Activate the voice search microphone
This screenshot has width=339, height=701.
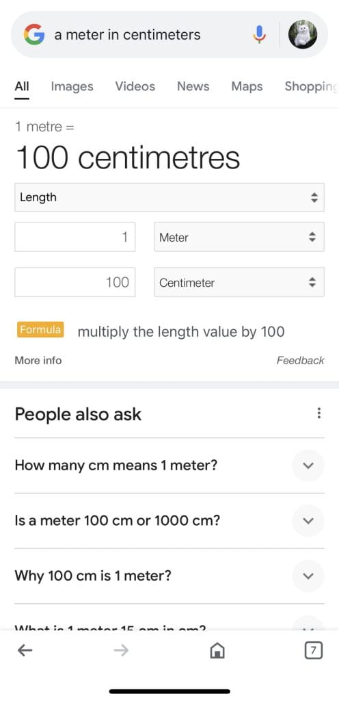click(259, 34)
